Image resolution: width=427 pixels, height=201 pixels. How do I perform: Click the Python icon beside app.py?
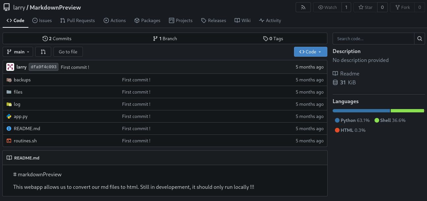(x=9, y=116)
